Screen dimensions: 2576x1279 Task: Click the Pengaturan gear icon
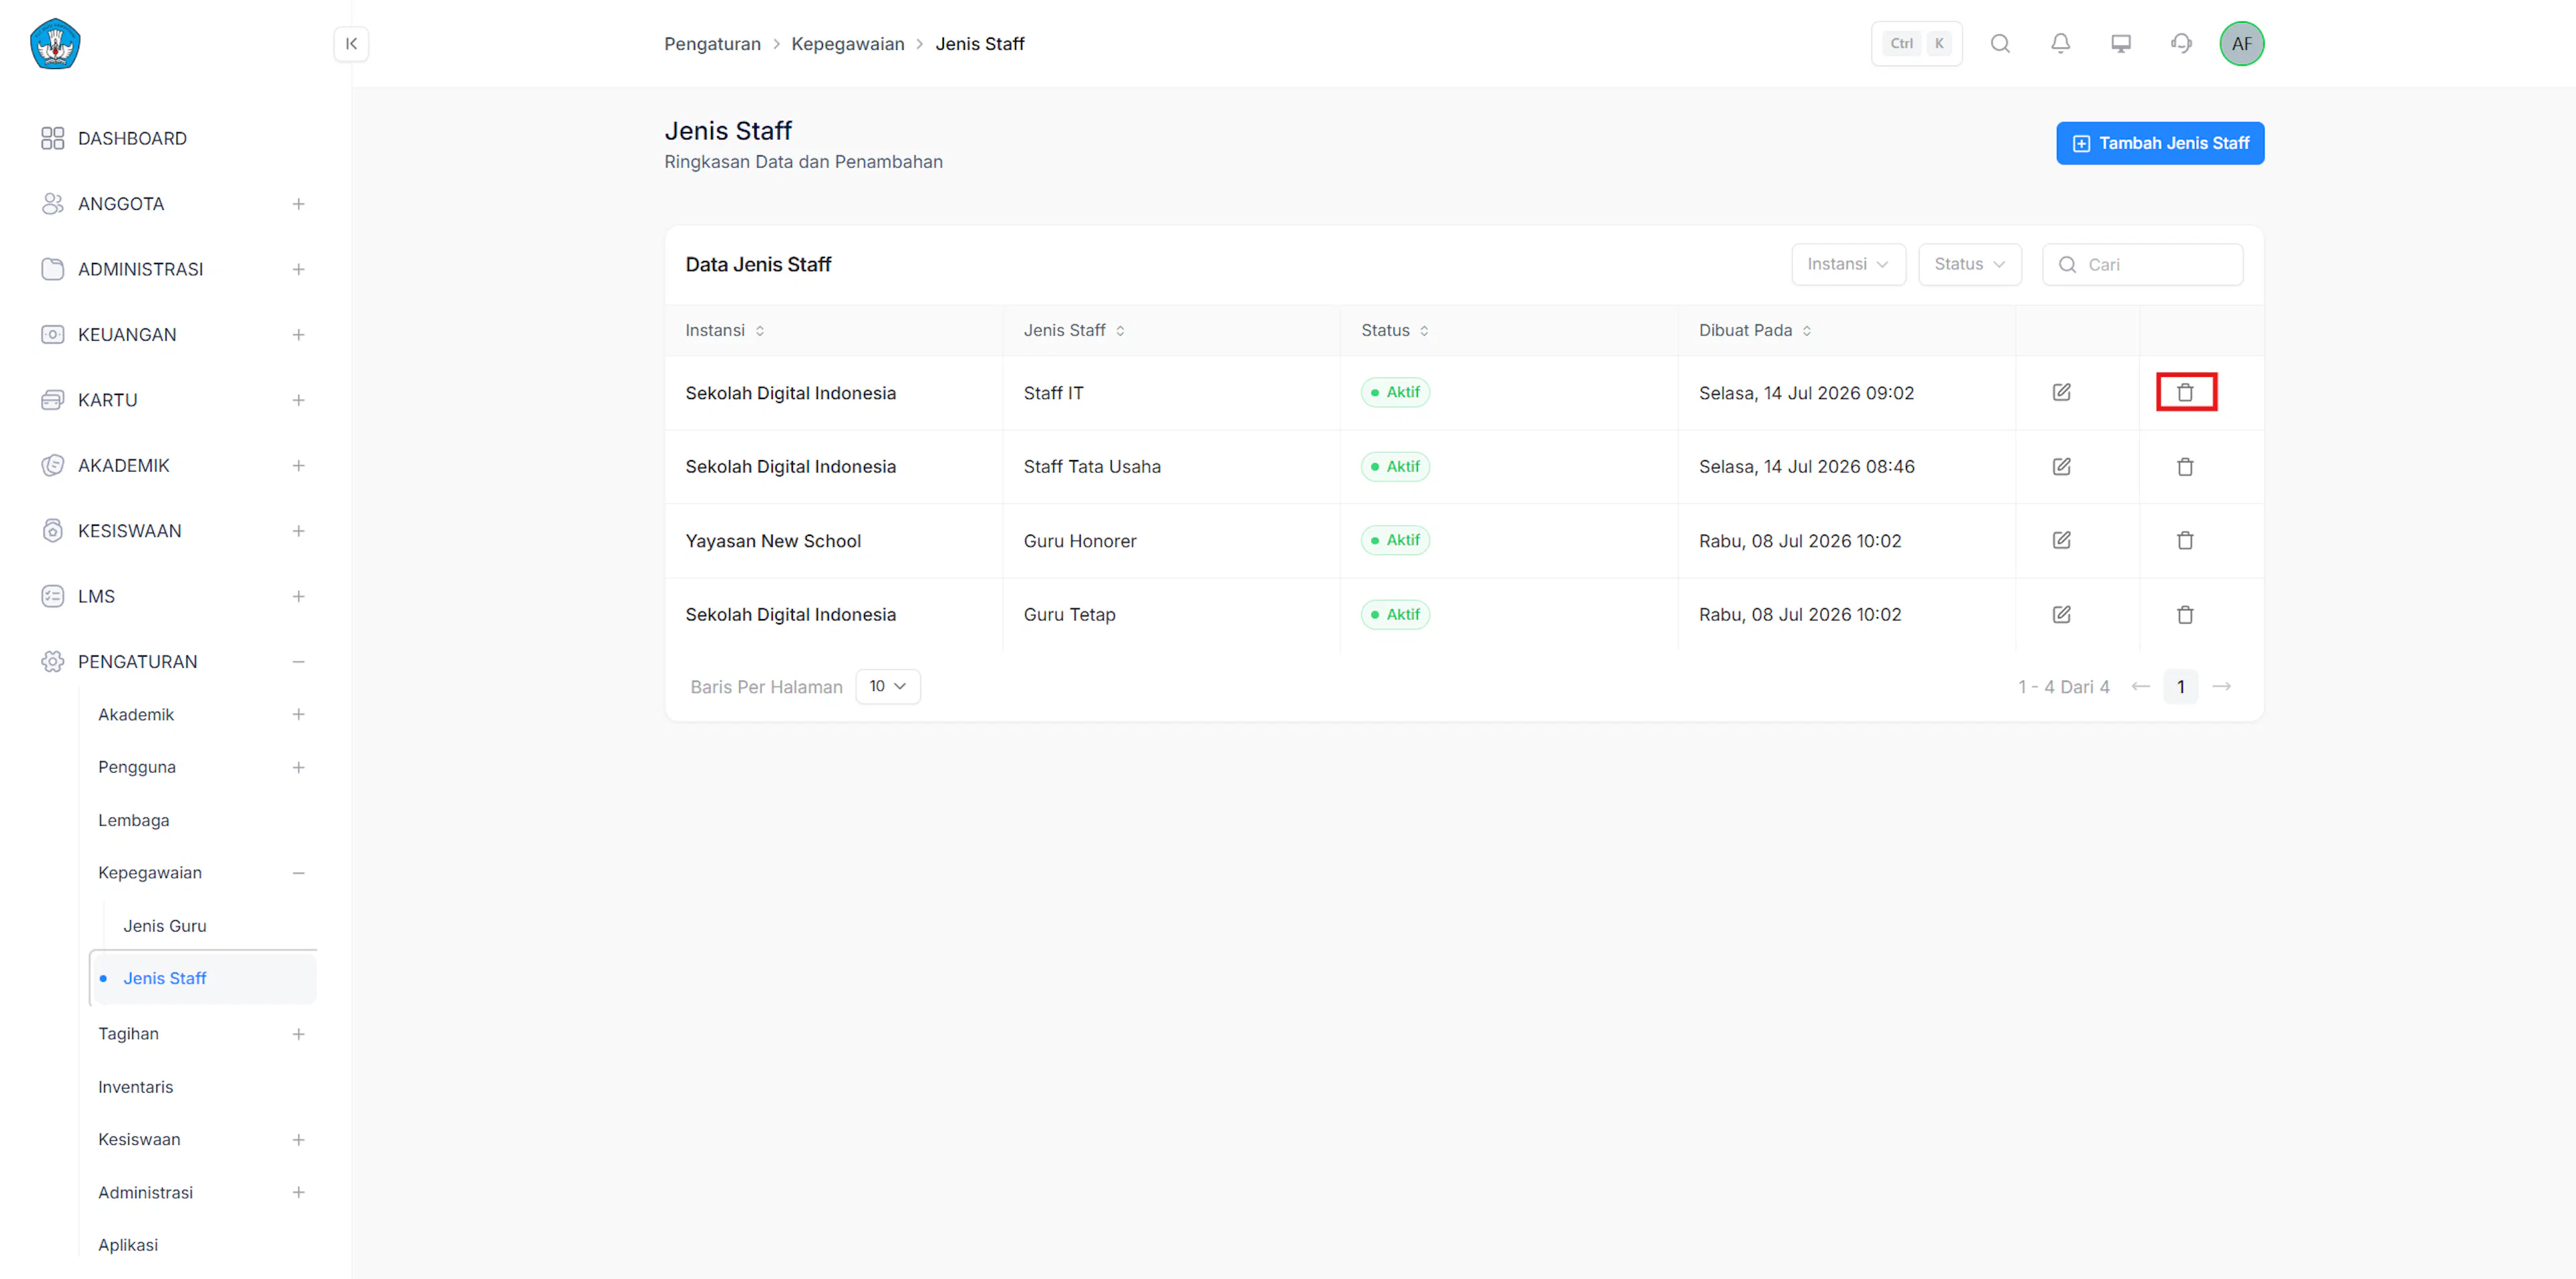pyautogui.click(x=52, y=661)
